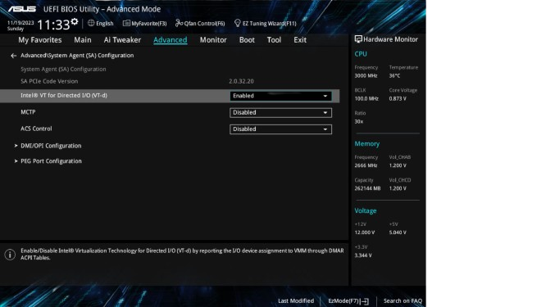The image size is (546, 307).
Task: Click the info icon beside the help text
Action: 10,255
